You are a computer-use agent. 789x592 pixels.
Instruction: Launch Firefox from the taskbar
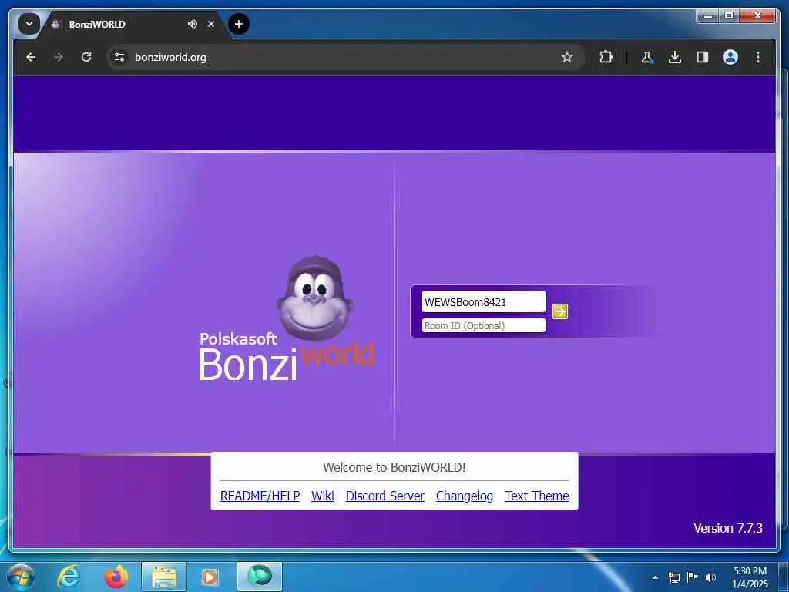(x=116, y=577)
